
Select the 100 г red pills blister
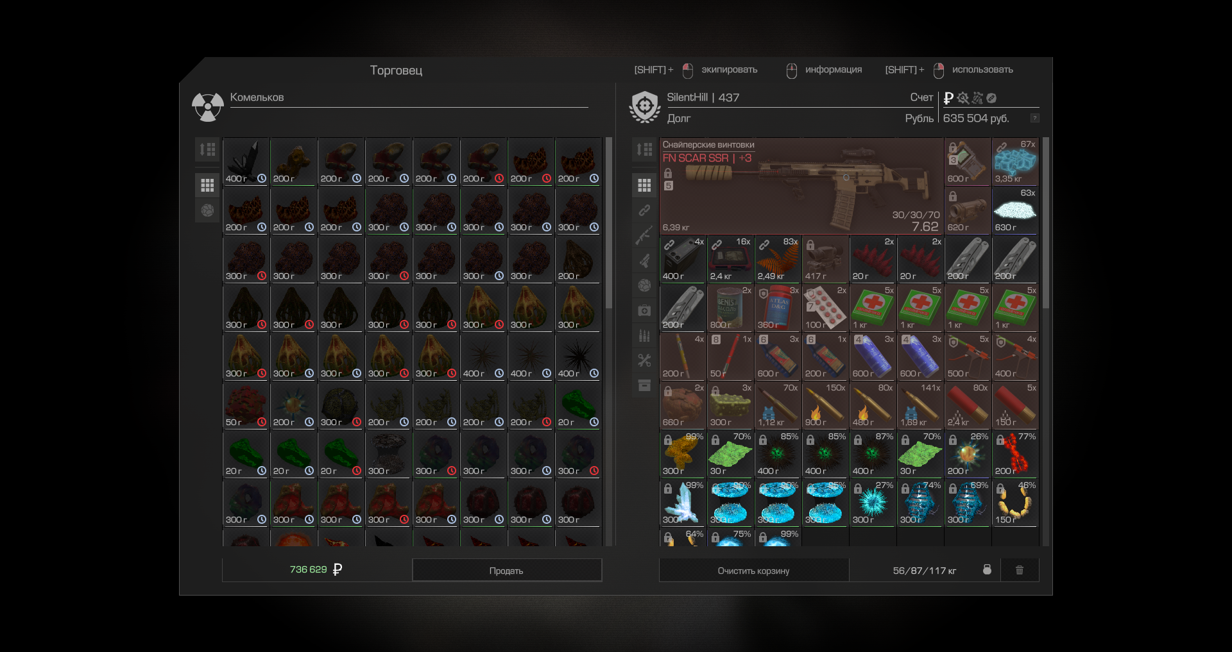click(x=825, y=308)
